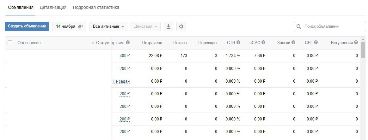Click the magnifier icon in the search box

(299, 26)
